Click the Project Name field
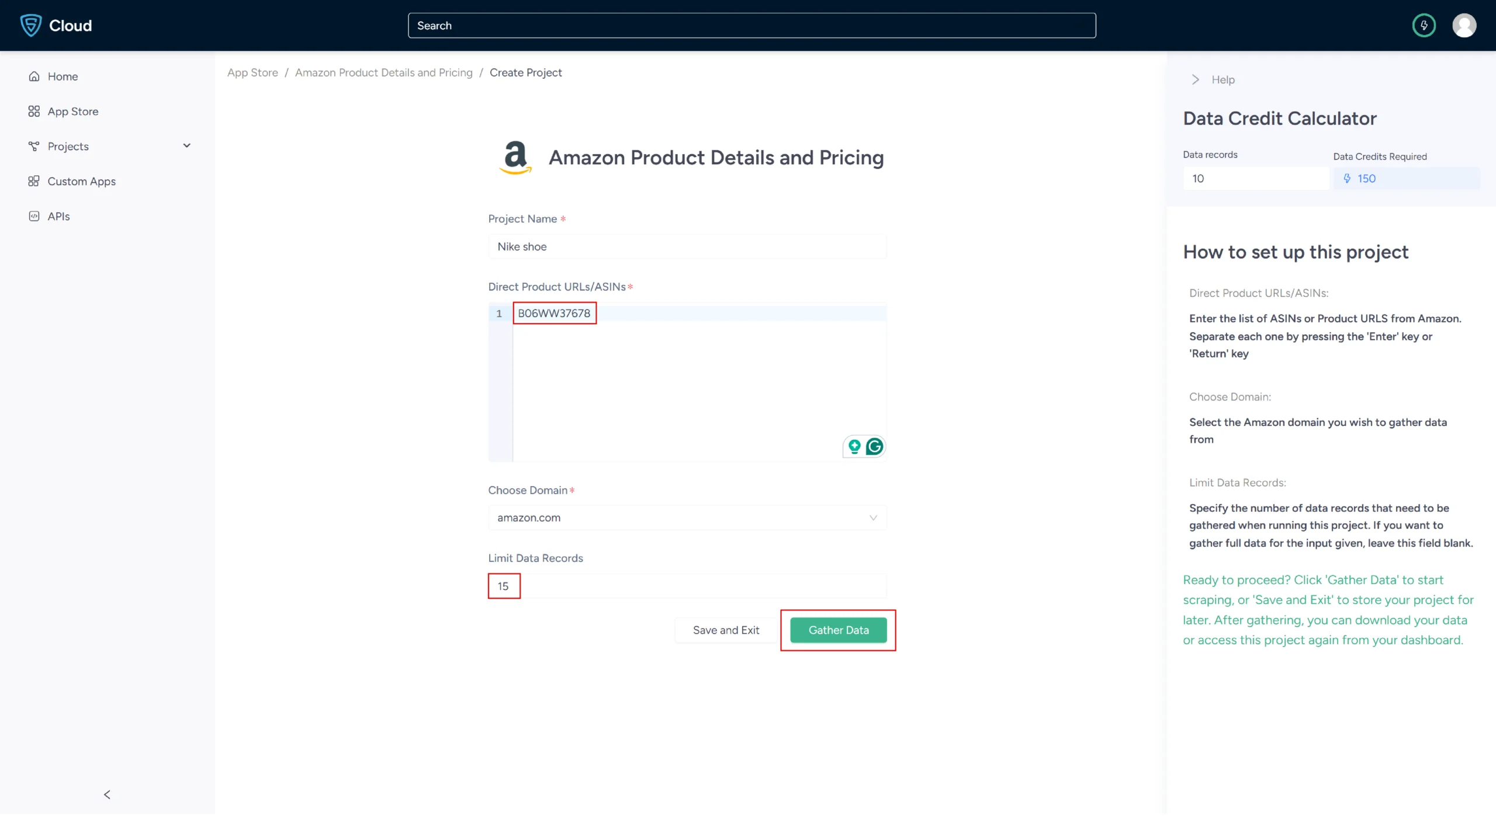 point(687,247)
